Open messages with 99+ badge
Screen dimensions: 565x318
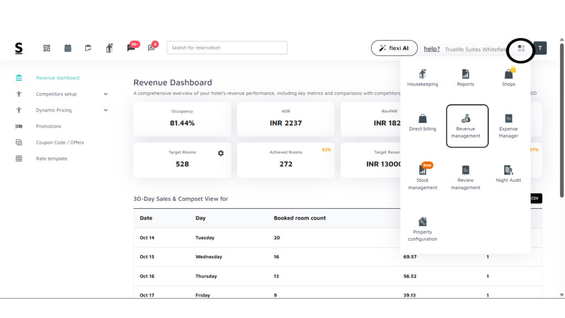(x=131, y=48)
